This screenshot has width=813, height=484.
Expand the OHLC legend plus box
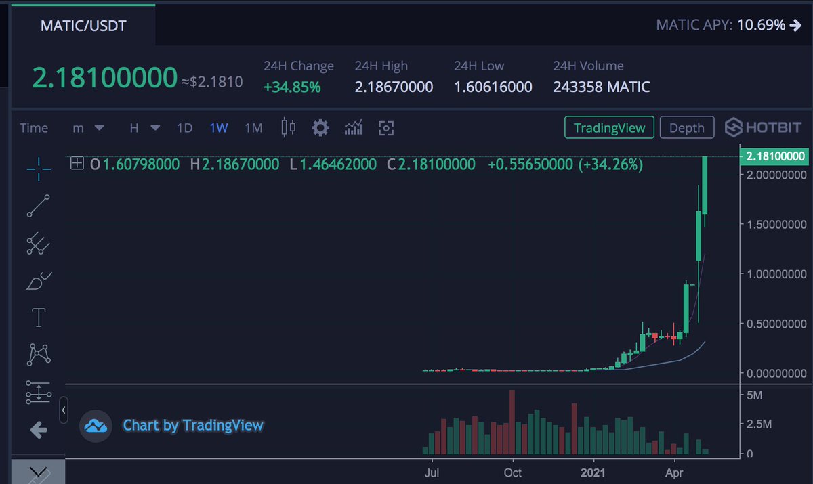pyautogui.click(x=77, y=163)
